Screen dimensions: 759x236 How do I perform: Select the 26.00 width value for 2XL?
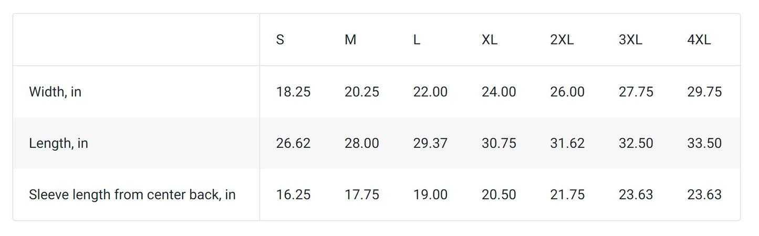[567, 92]
